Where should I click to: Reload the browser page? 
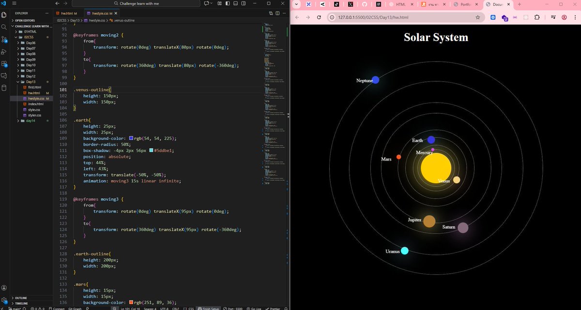319,17
